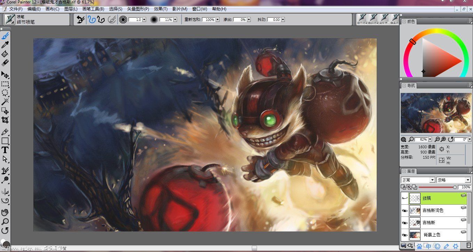Activate the Layer Adjuster move tool
Image resolution: width=473 pixels, height=252 pixels.
(5, 75)
